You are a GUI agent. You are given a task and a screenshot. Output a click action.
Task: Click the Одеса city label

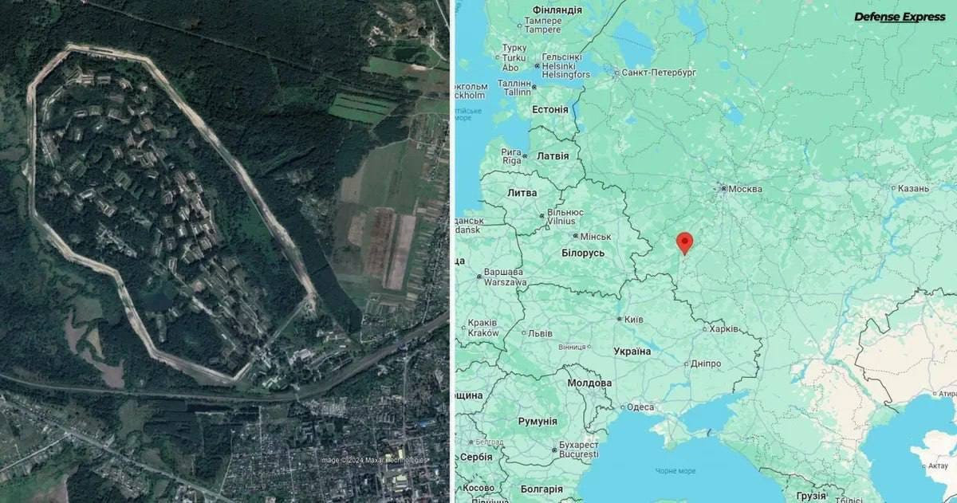click(x=640, y=407)
